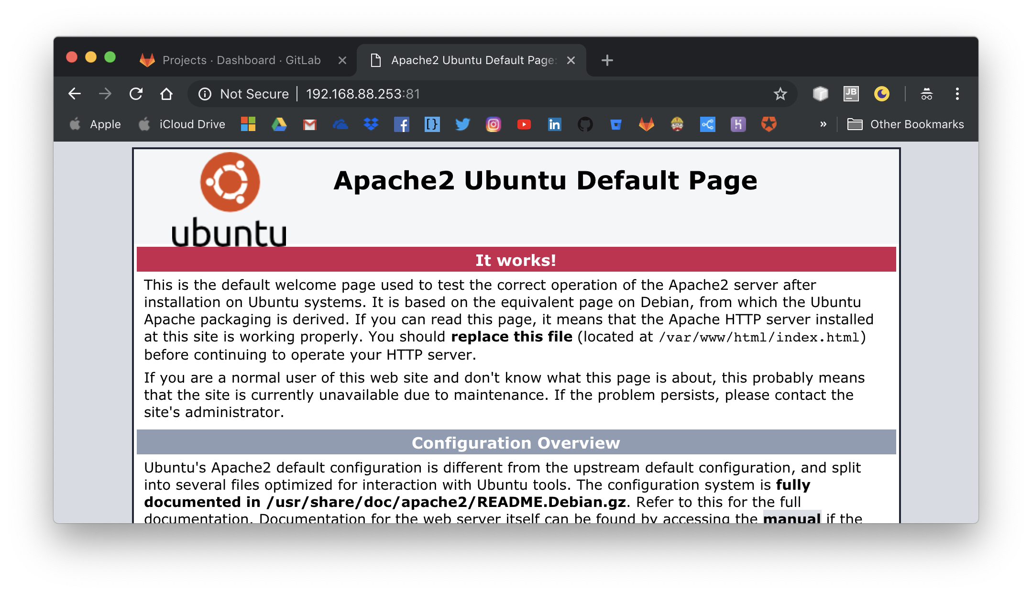This screenshot has width=1032, height=594.
Task: Open the GitHub bookmark
Action: pos(585,124)
